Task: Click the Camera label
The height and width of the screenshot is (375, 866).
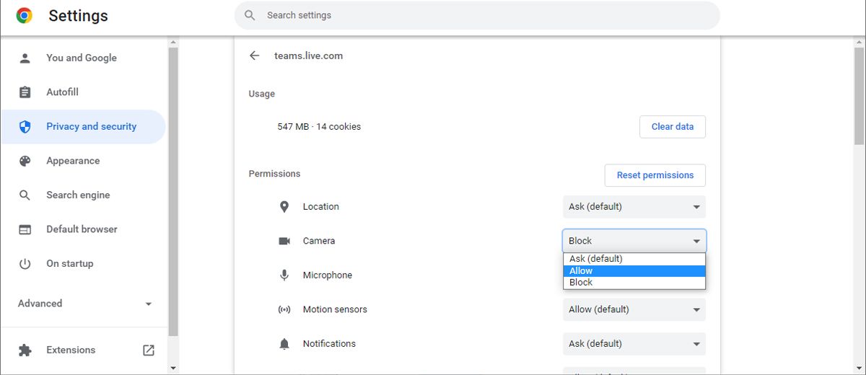Action: click(x=319, y=241)
